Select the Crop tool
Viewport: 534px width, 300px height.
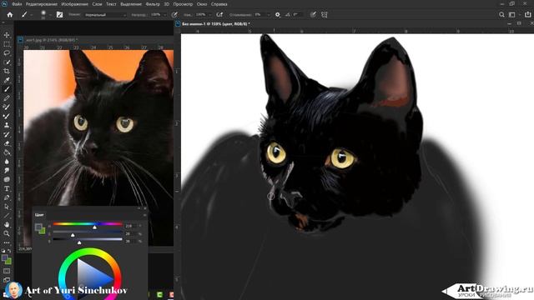pos(7,71)
